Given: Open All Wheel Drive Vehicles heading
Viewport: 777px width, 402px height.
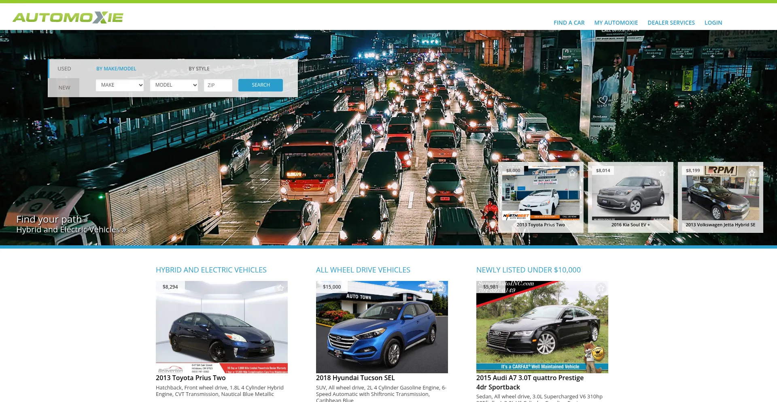Looking at the screenshot, I should pyautogui.click(x=363, y=270).
